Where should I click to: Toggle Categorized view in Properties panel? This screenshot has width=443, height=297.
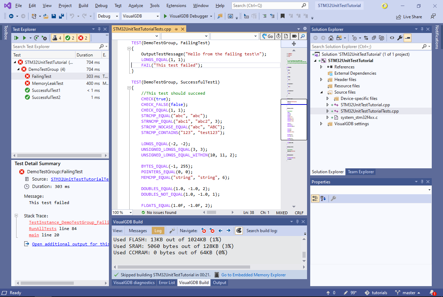(x=315, y=198)
